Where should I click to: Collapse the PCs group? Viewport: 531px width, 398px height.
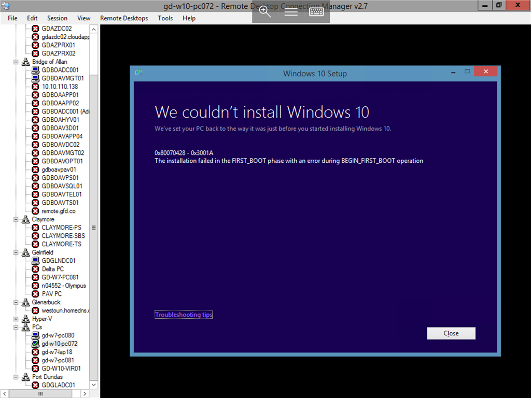click(16, 328)
